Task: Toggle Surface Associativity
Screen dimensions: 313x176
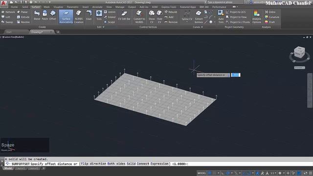Action: click(x=66, y=17)
